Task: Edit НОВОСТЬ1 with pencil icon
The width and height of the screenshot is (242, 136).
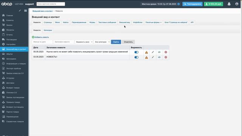Action: [153, 57]
